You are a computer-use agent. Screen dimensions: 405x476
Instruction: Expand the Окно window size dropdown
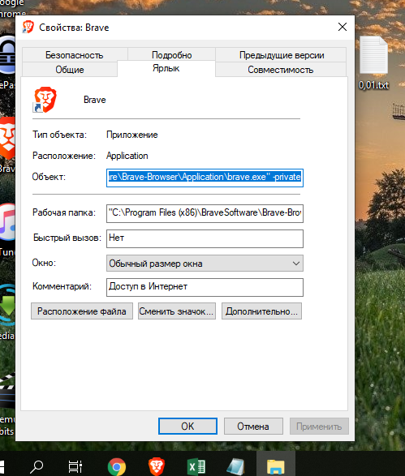point(205,264)
